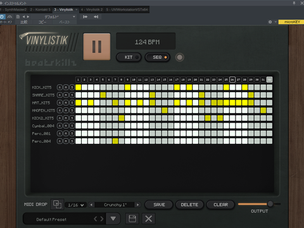Click the MIDI DROP drag icon

[57, 205]
